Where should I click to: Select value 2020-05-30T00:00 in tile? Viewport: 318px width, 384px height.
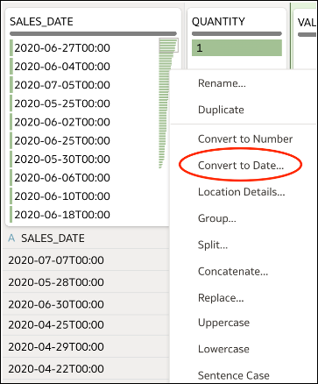(x=62, y=159)
